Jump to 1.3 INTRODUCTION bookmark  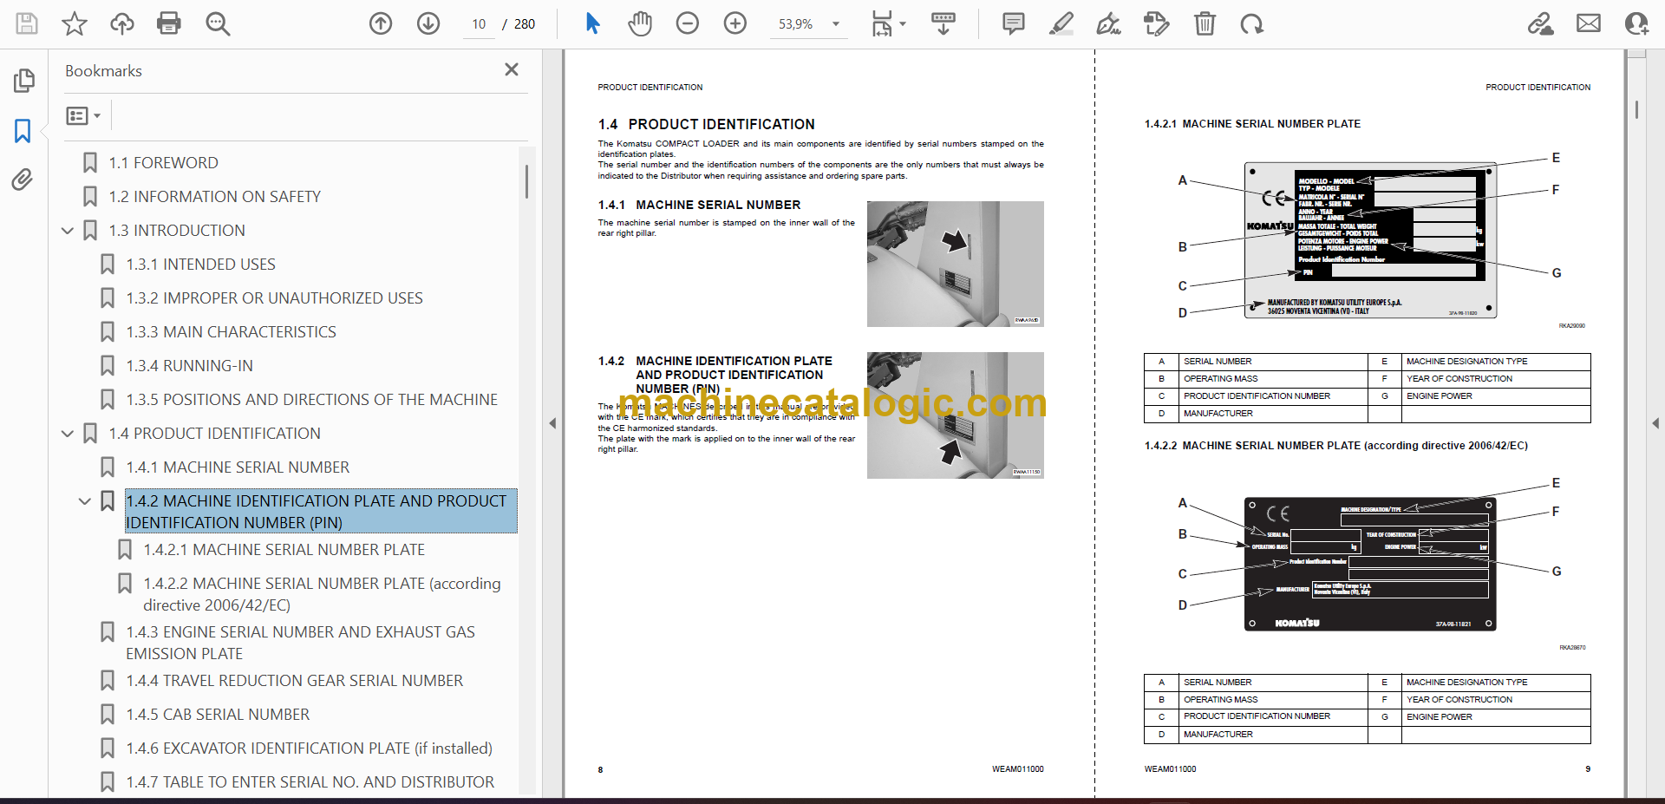point(177,231)
